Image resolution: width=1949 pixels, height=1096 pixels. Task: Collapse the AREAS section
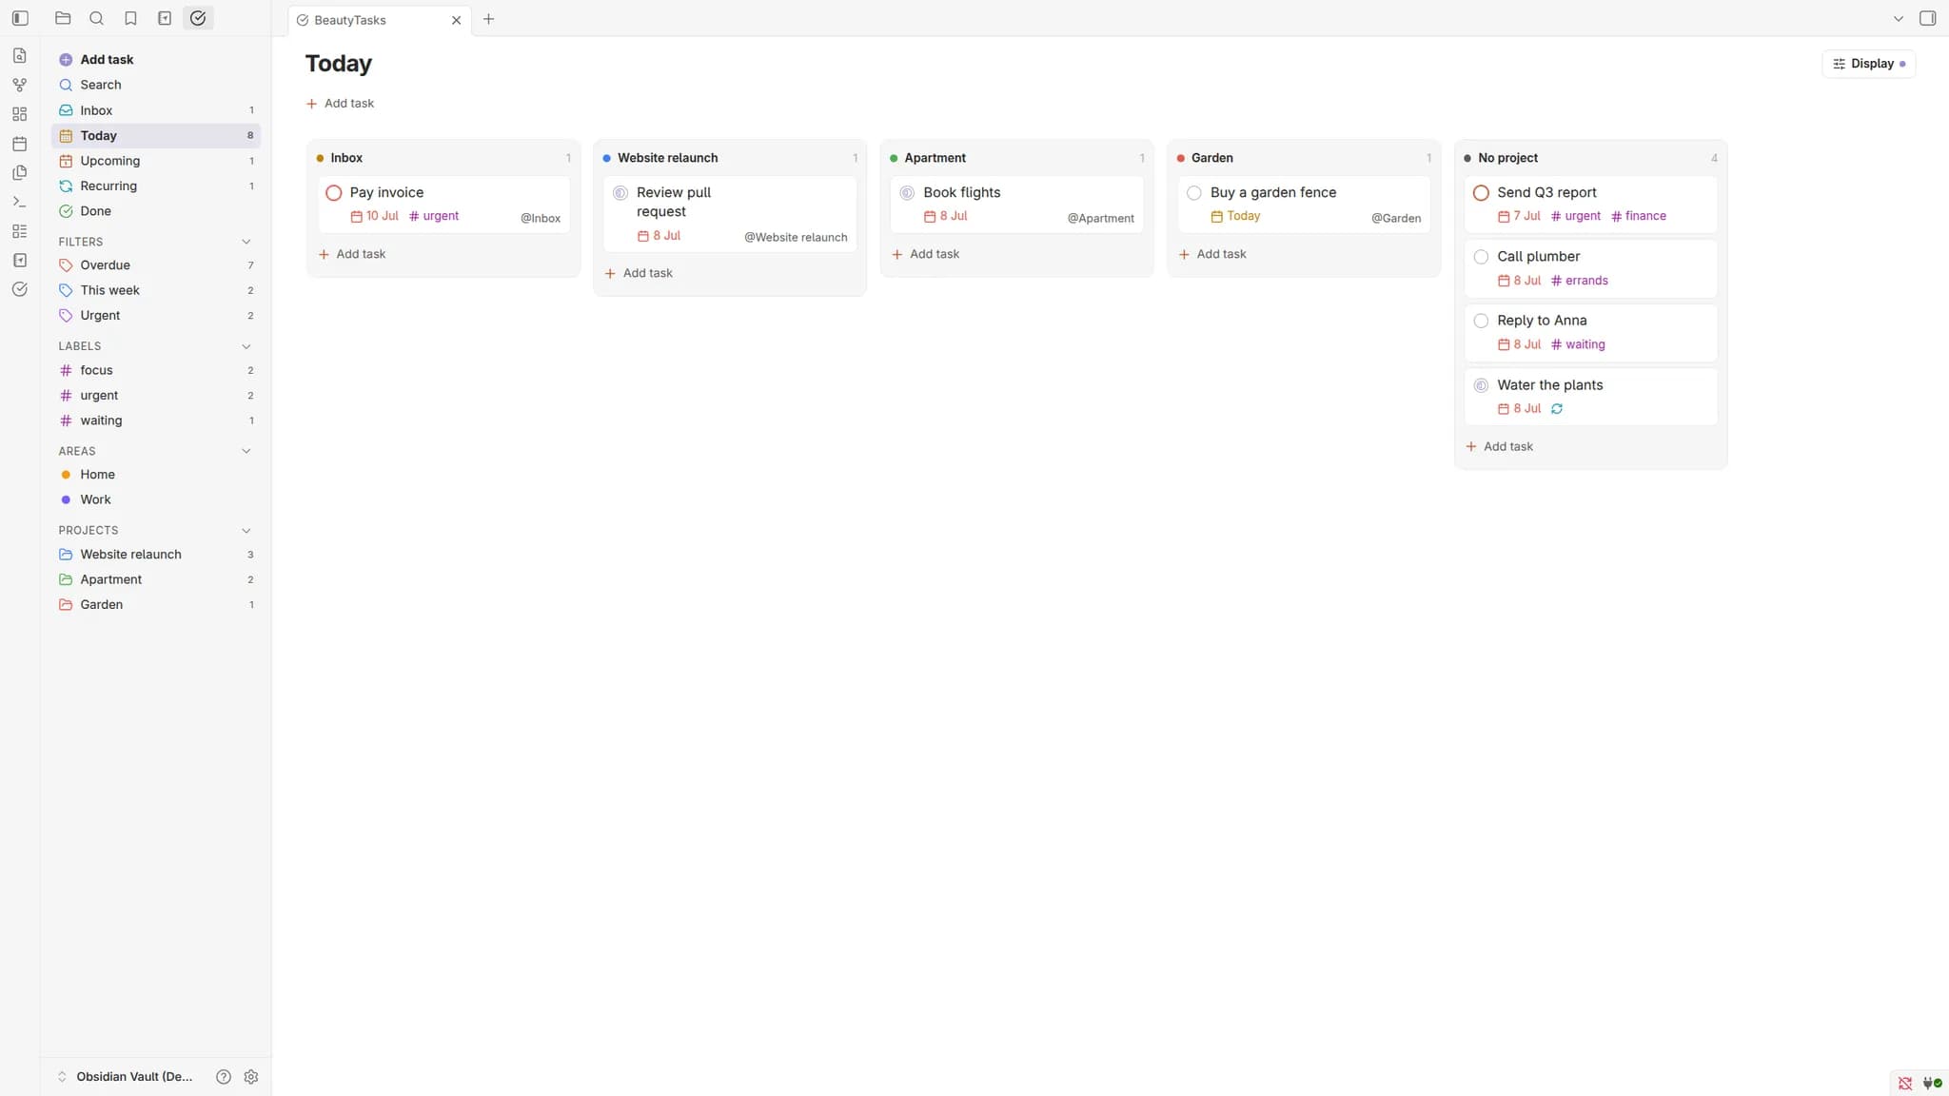tap(246, 451)
